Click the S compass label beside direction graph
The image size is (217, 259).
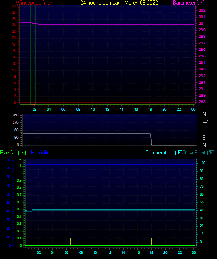point(204,130)
